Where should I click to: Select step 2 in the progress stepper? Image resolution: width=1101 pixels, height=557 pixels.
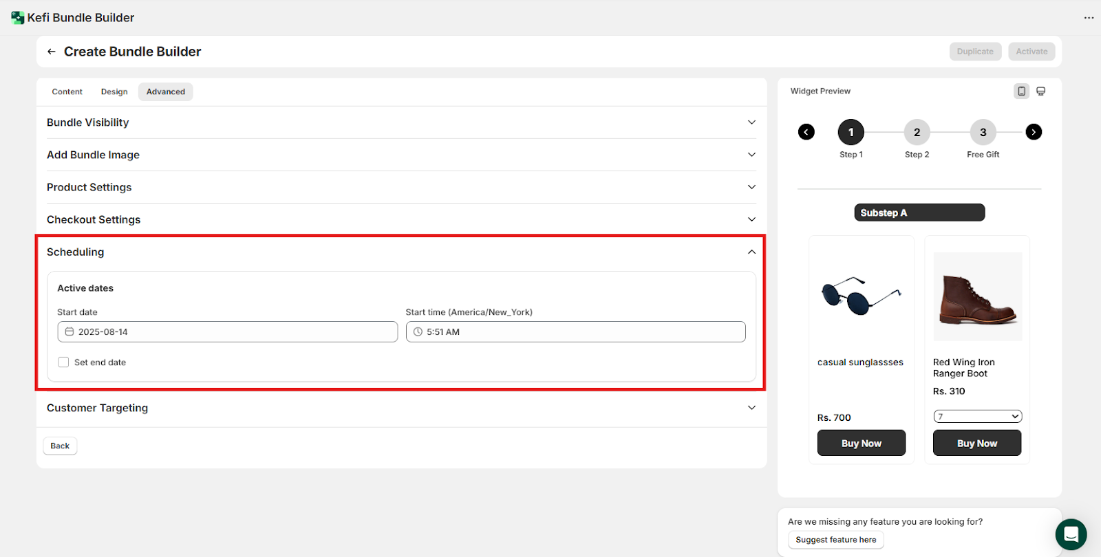tap(917, 133)
